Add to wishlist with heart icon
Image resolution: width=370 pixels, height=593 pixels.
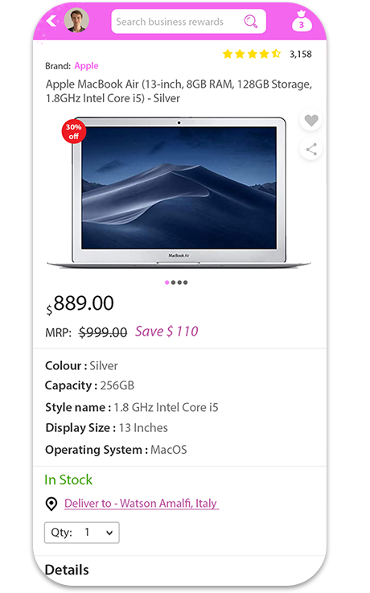tap(311, 121)
